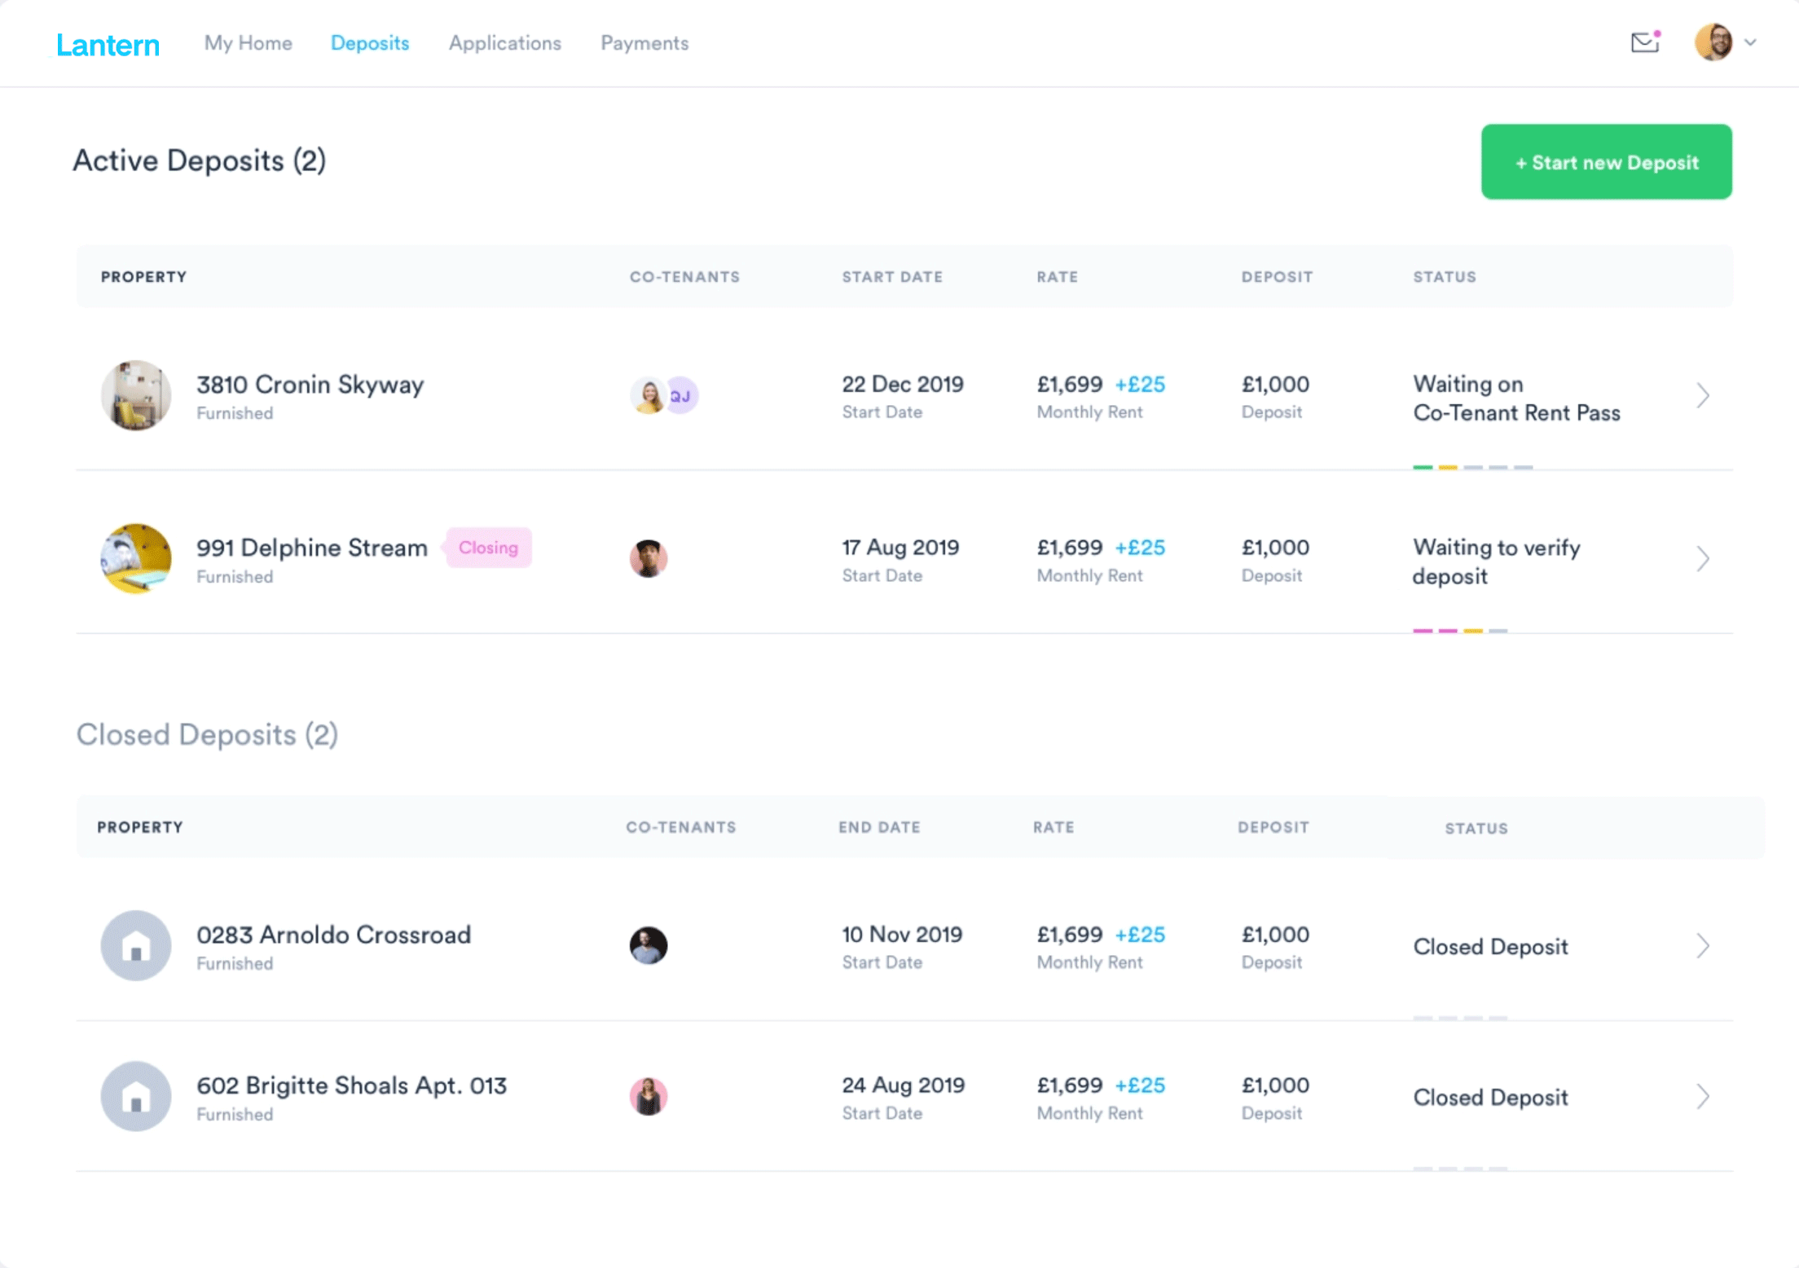
Task: Open 3810 Cronin Skyway property thumbnail
Action: 136,395
